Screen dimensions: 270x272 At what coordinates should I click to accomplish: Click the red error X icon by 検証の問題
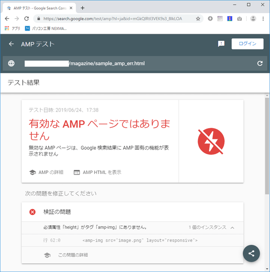[32, 212]
